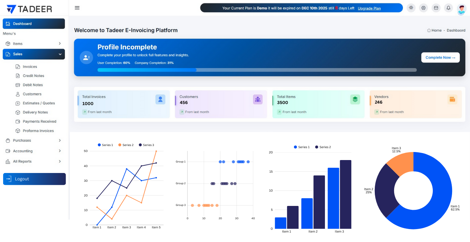Viewport: 470px width, 242px height.
Task: Collapse the Sales menu section
Action: click(x=60, y=54)
